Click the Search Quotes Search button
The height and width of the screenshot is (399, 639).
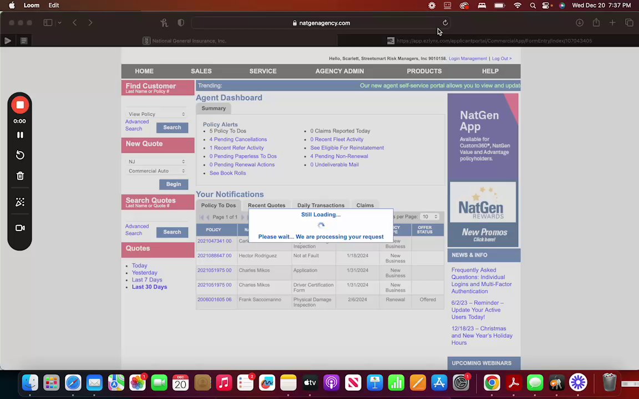tap(172, 232)
